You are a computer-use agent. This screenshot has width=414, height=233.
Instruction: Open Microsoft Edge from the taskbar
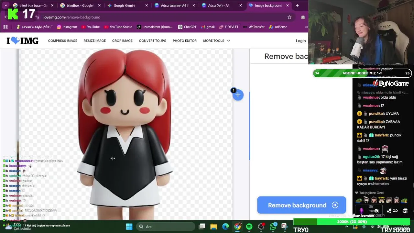[225, 227]
